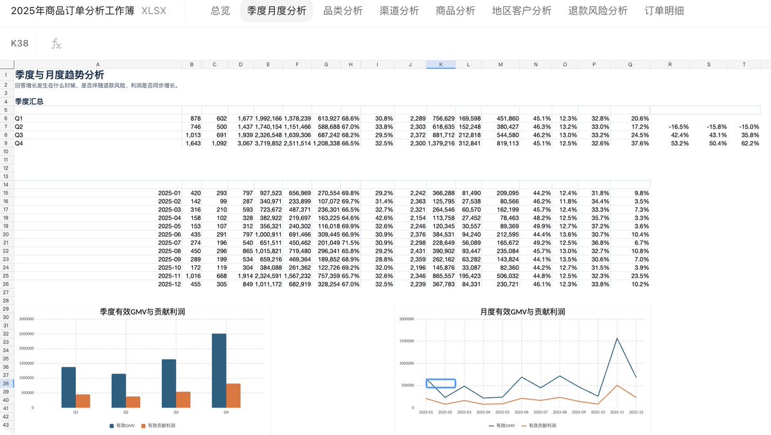Image resolution: width=771 pixels, height=435 pixels.
Task: Click the 有效GMV legend swatch in the bar chart
Action: [x=112, y=425]
